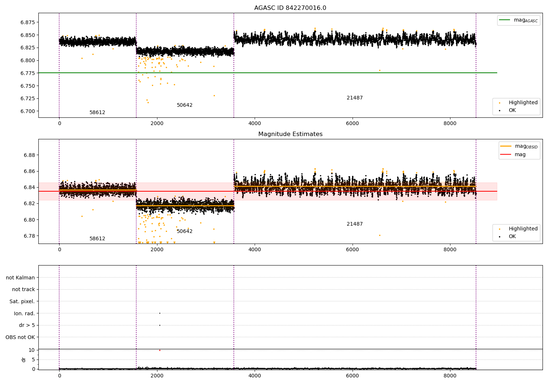Click the orange mag OBSID legend entry
This screenshot has width=548, height=384.
click(506, 146)
